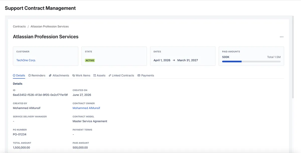The width and height of the screenshot is (301, 153).
Task: Click the paid amounts progress bar
Action: click(x=251, y=61)
